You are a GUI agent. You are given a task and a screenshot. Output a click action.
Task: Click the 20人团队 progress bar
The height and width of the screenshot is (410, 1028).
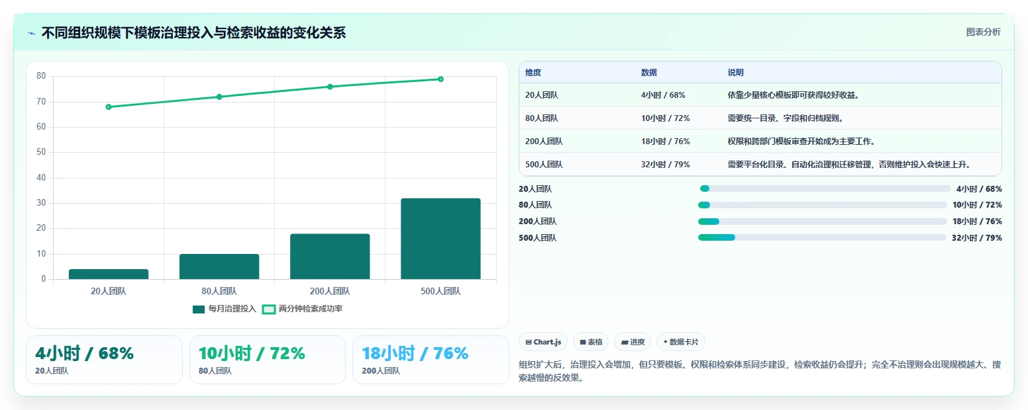pos(825,188)
